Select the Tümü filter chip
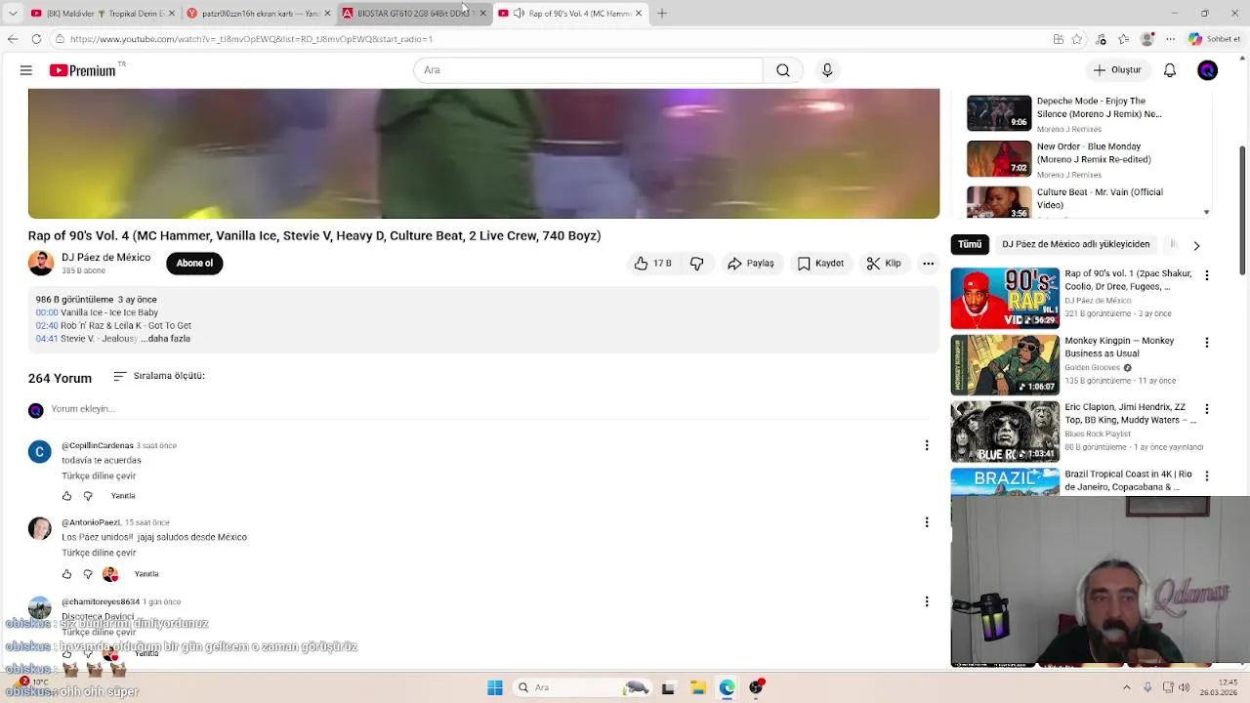The height and width of the screenshot is (703, 1250). coord(970,244)
